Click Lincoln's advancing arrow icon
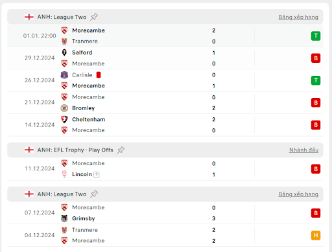The image size is (332, 252). click(97, 174)
